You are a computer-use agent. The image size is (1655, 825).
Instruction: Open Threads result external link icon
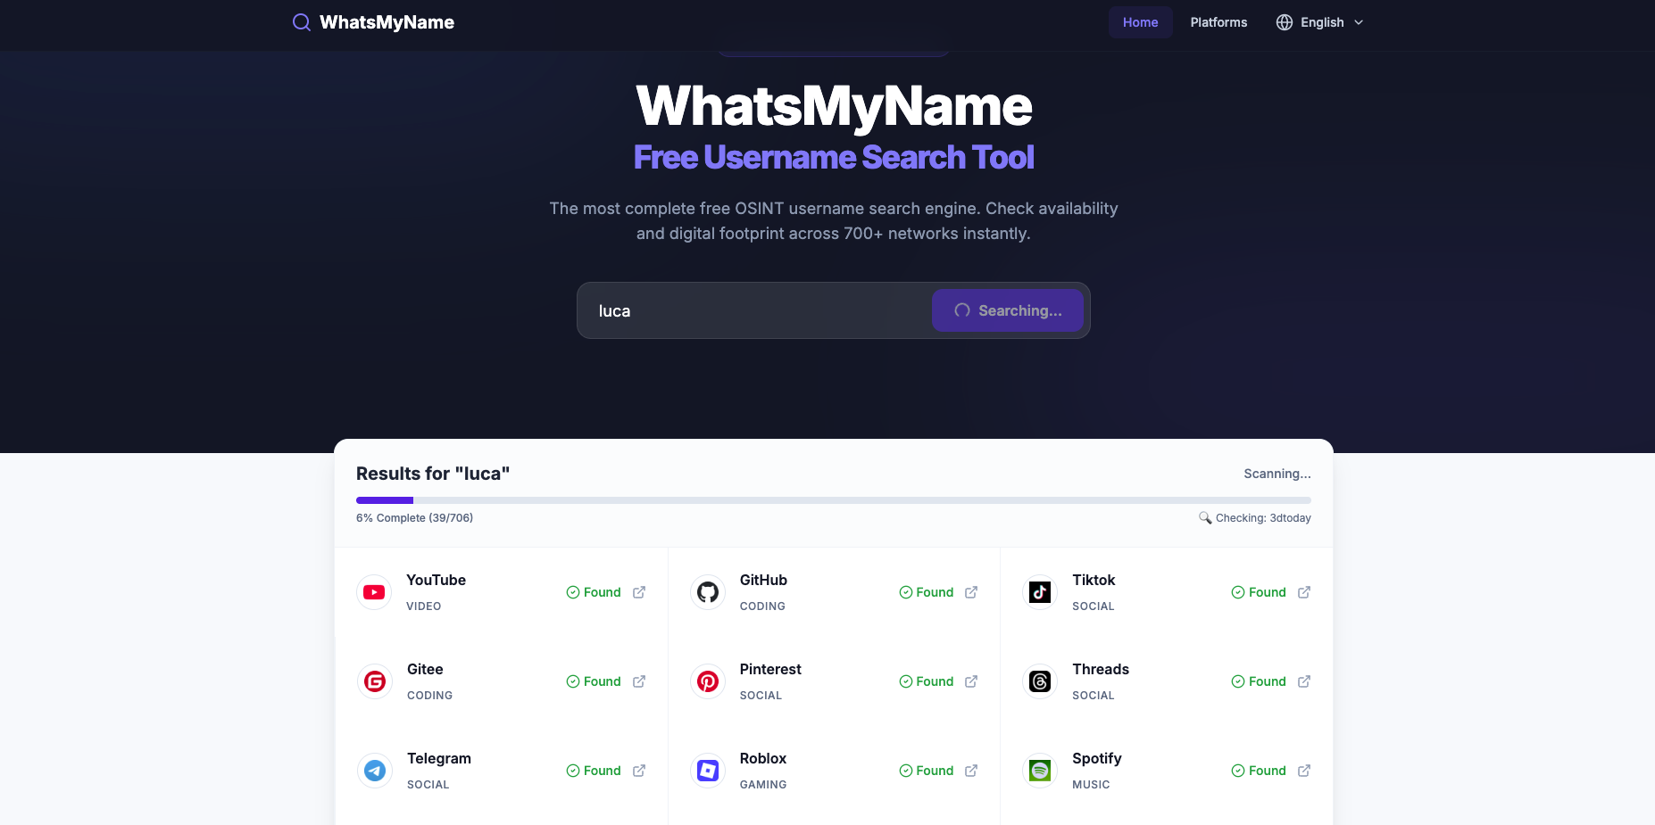[x=1304, y=681]
